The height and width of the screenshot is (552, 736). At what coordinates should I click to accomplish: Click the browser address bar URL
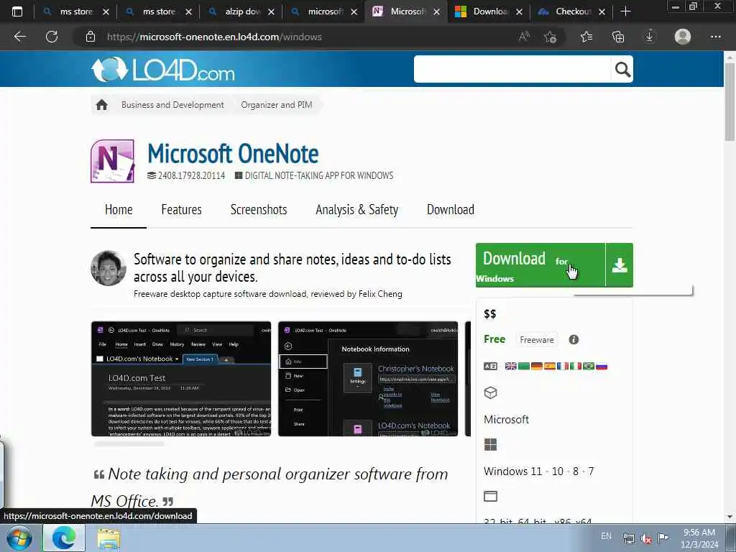coord(214,37)
